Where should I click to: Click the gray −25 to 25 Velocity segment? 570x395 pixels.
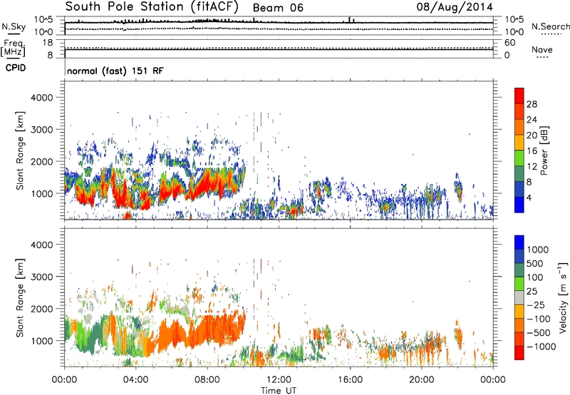(519, 297)
